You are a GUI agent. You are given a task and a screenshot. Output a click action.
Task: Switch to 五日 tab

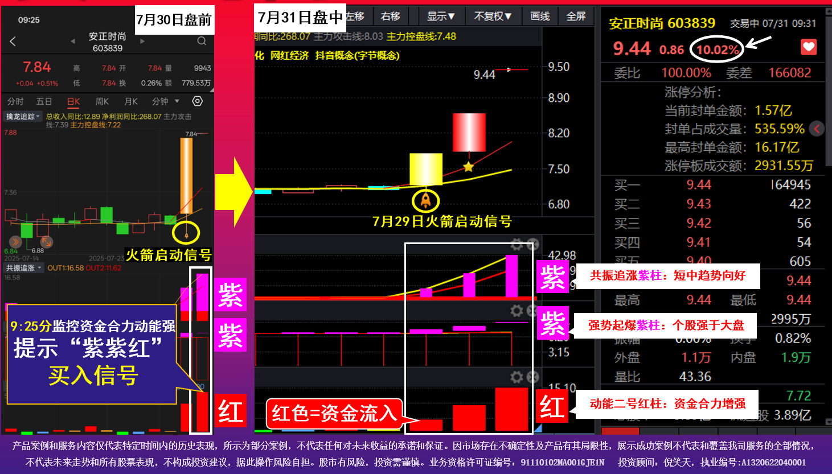[44, 101]
